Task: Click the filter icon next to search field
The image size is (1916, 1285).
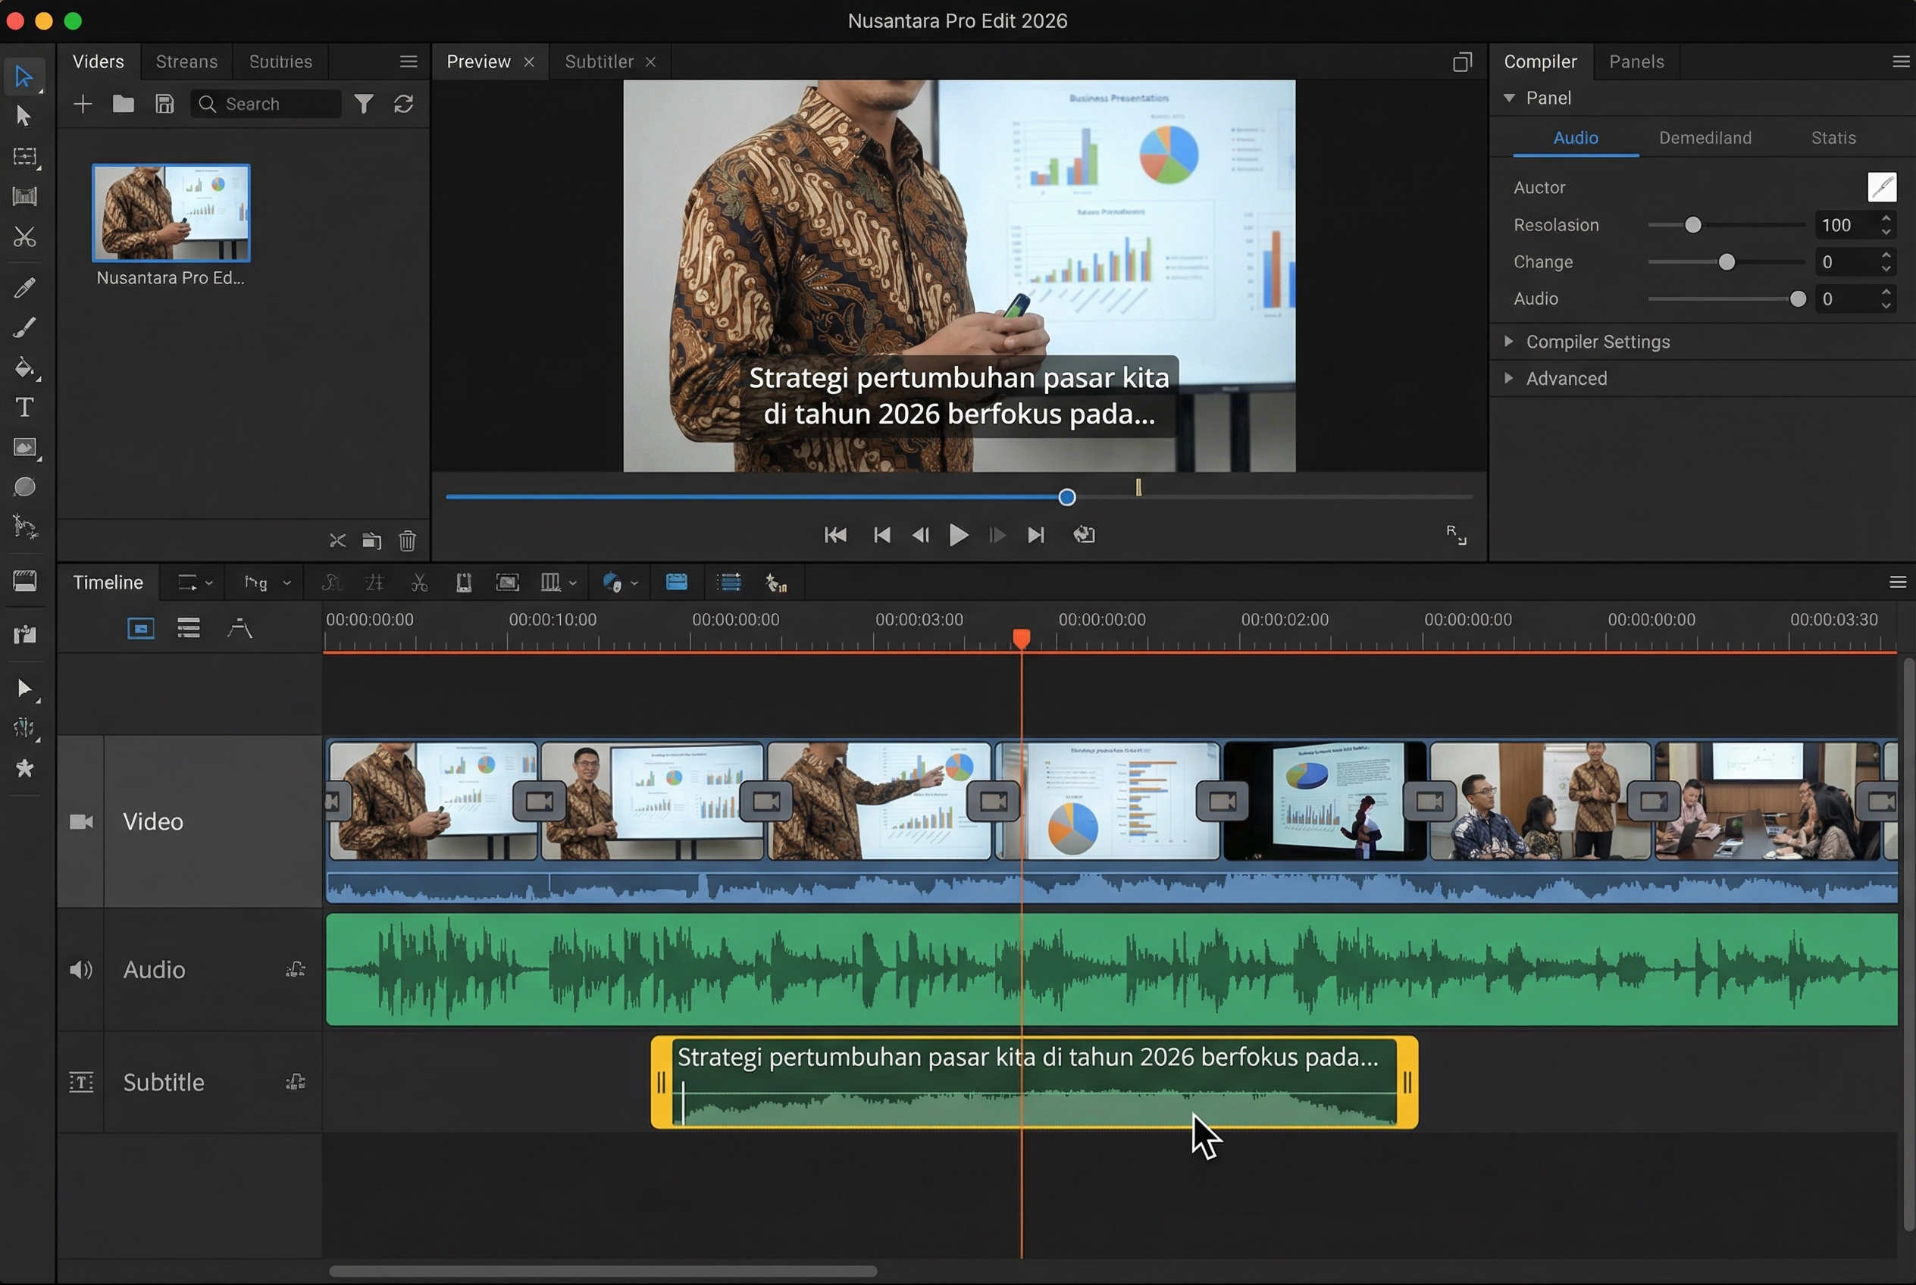Action: [x=364, y=103]
